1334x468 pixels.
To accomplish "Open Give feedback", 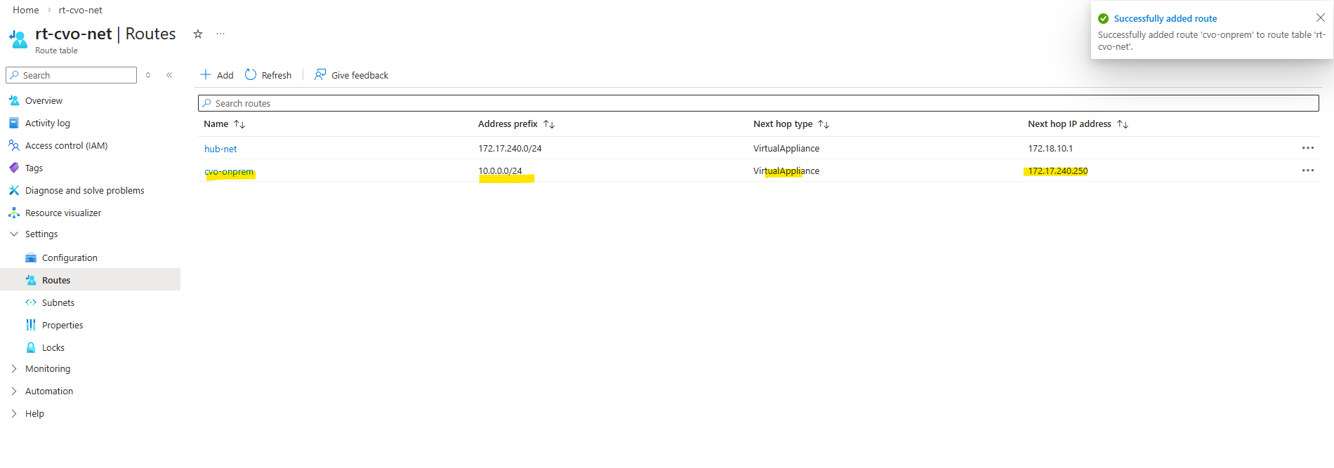I will point(351,75).
